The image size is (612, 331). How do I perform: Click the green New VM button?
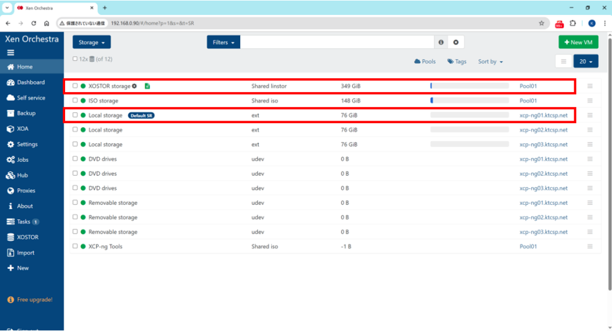pos(578,42)
